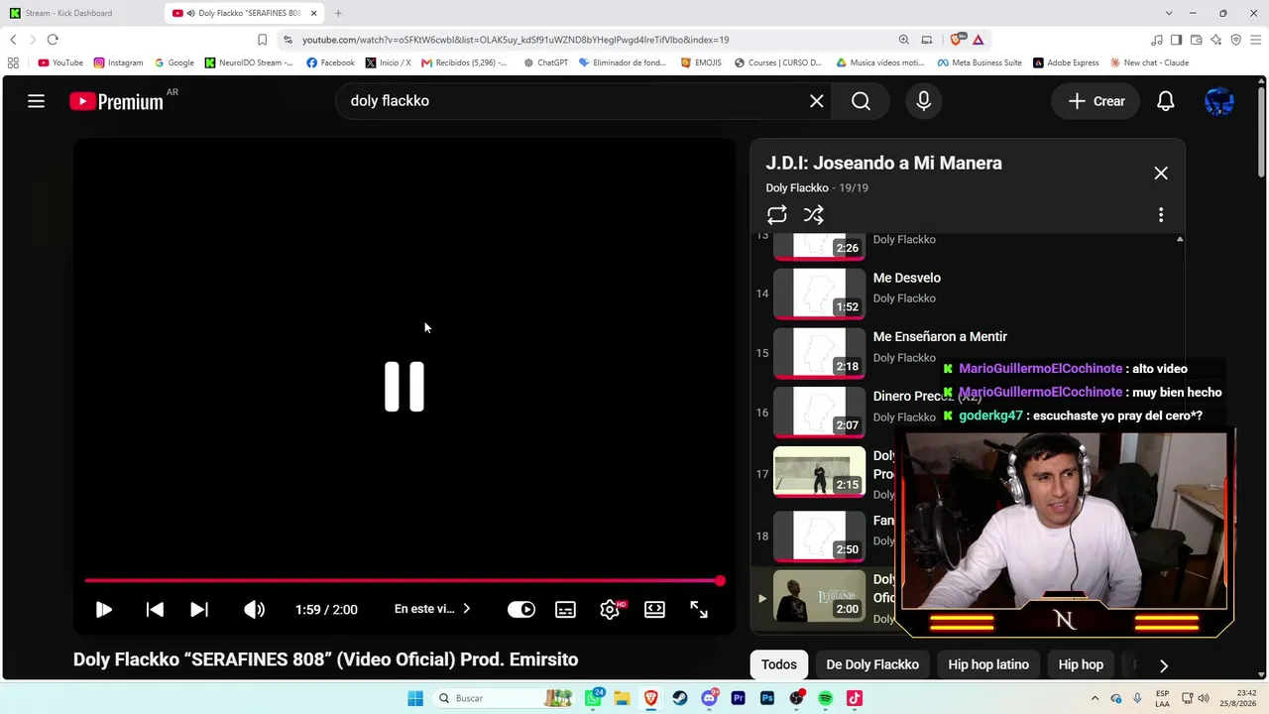Start voice search with the microphone button
1269x714 pixels.
click(924, 101)
